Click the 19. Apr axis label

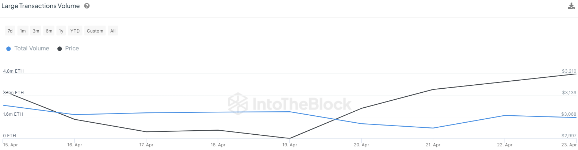[x=290, y=145]
